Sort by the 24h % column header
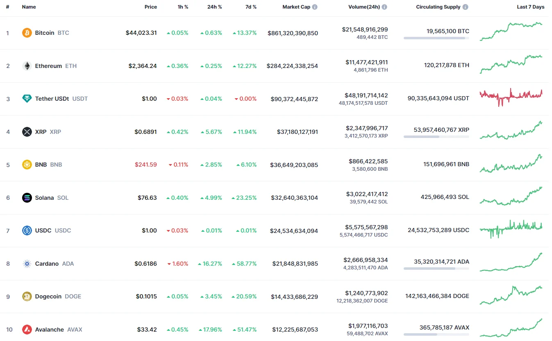552x341 pixels. coord(215,7)
